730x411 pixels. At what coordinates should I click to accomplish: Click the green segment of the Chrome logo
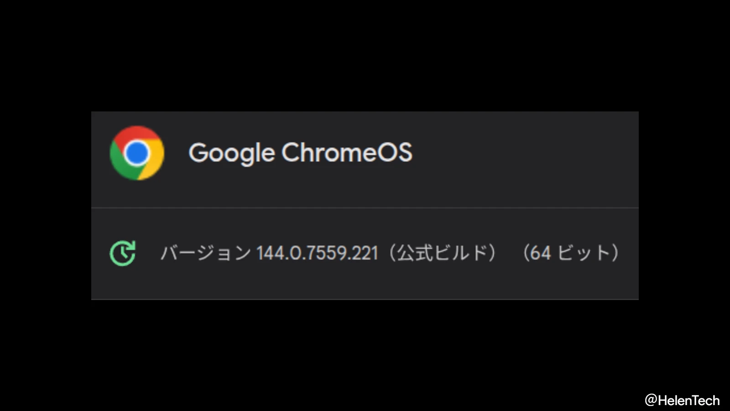pos(120,167)
